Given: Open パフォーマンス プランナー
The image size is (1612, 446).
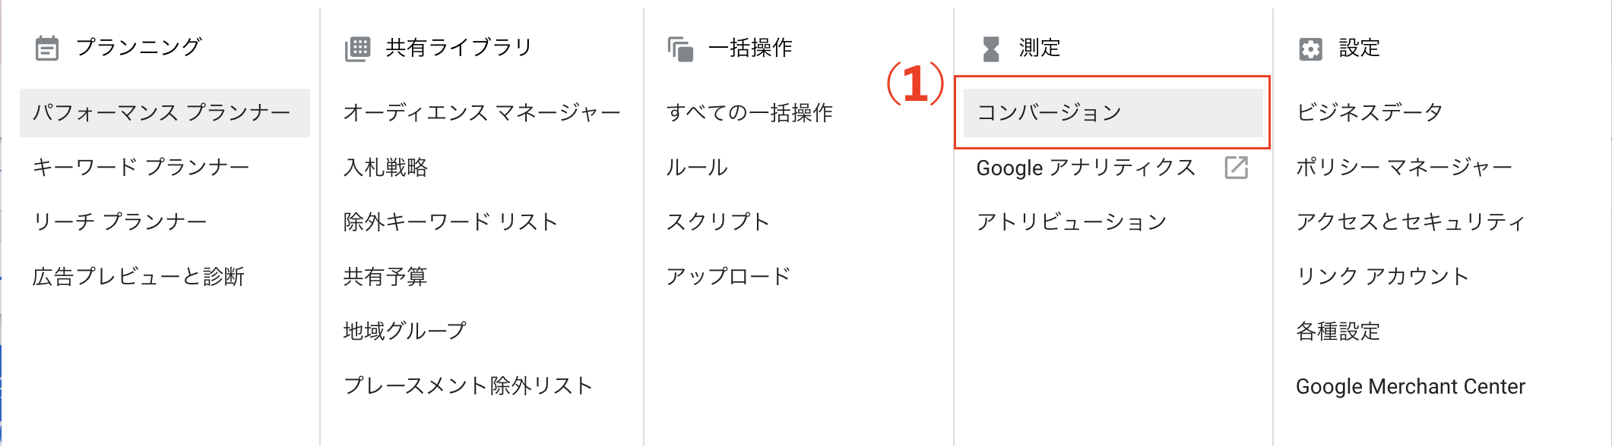Looking at the screenshot, I should tap(162, 113).
